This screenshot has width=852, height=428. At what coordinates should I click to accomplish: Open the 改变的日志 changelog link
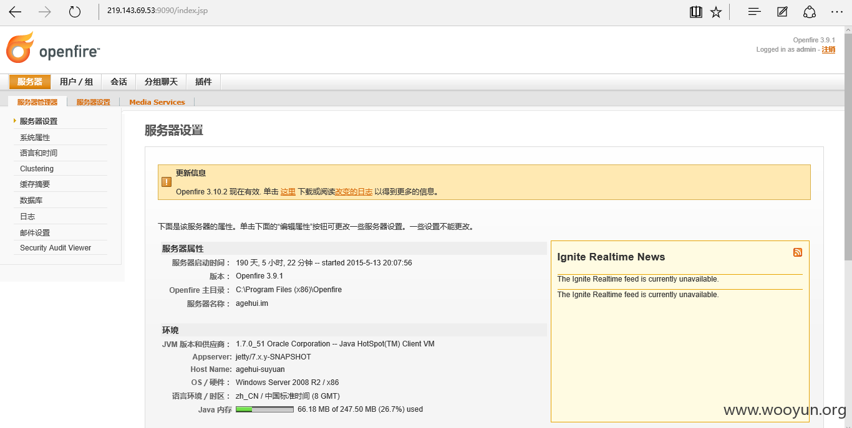[354, 192]
